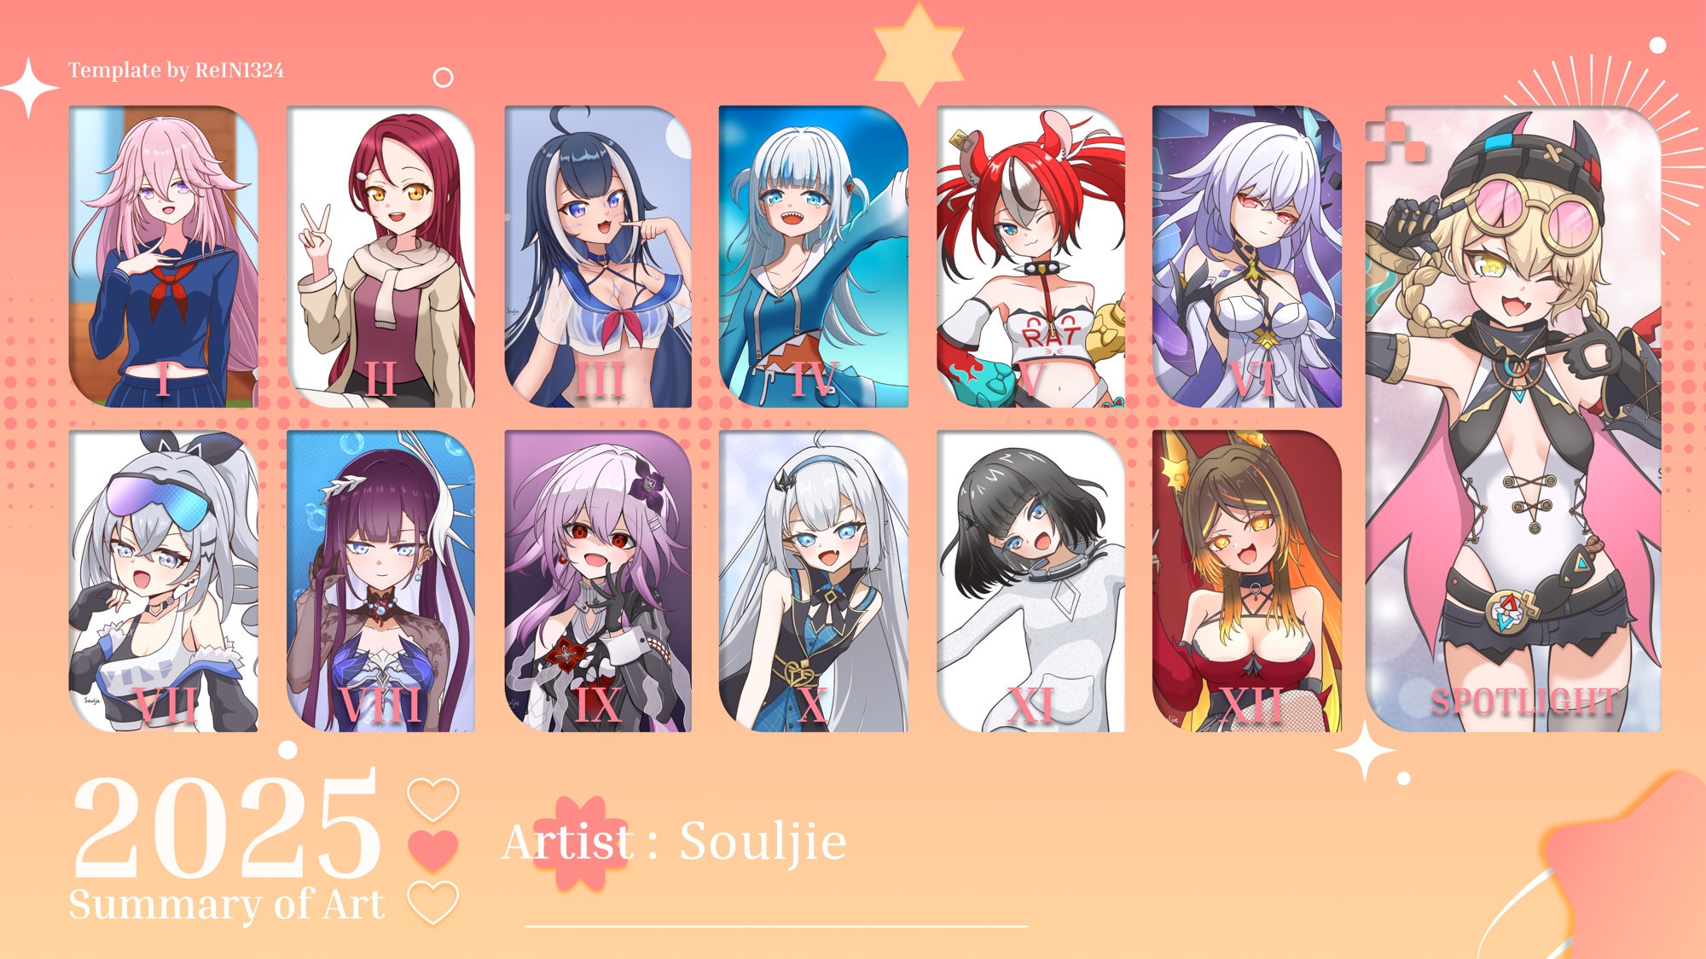
Task: Open the artwork thumbnail labeled II
Action: tap(380, 256)
